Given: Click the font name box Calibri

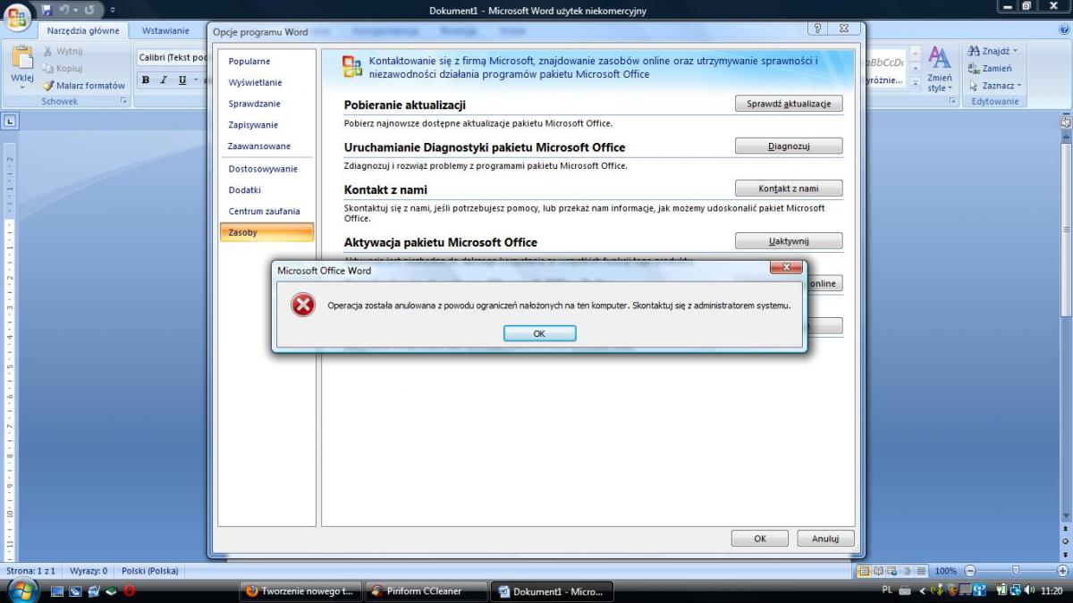Looking at the screenshot, I should [x=172, y=57].
